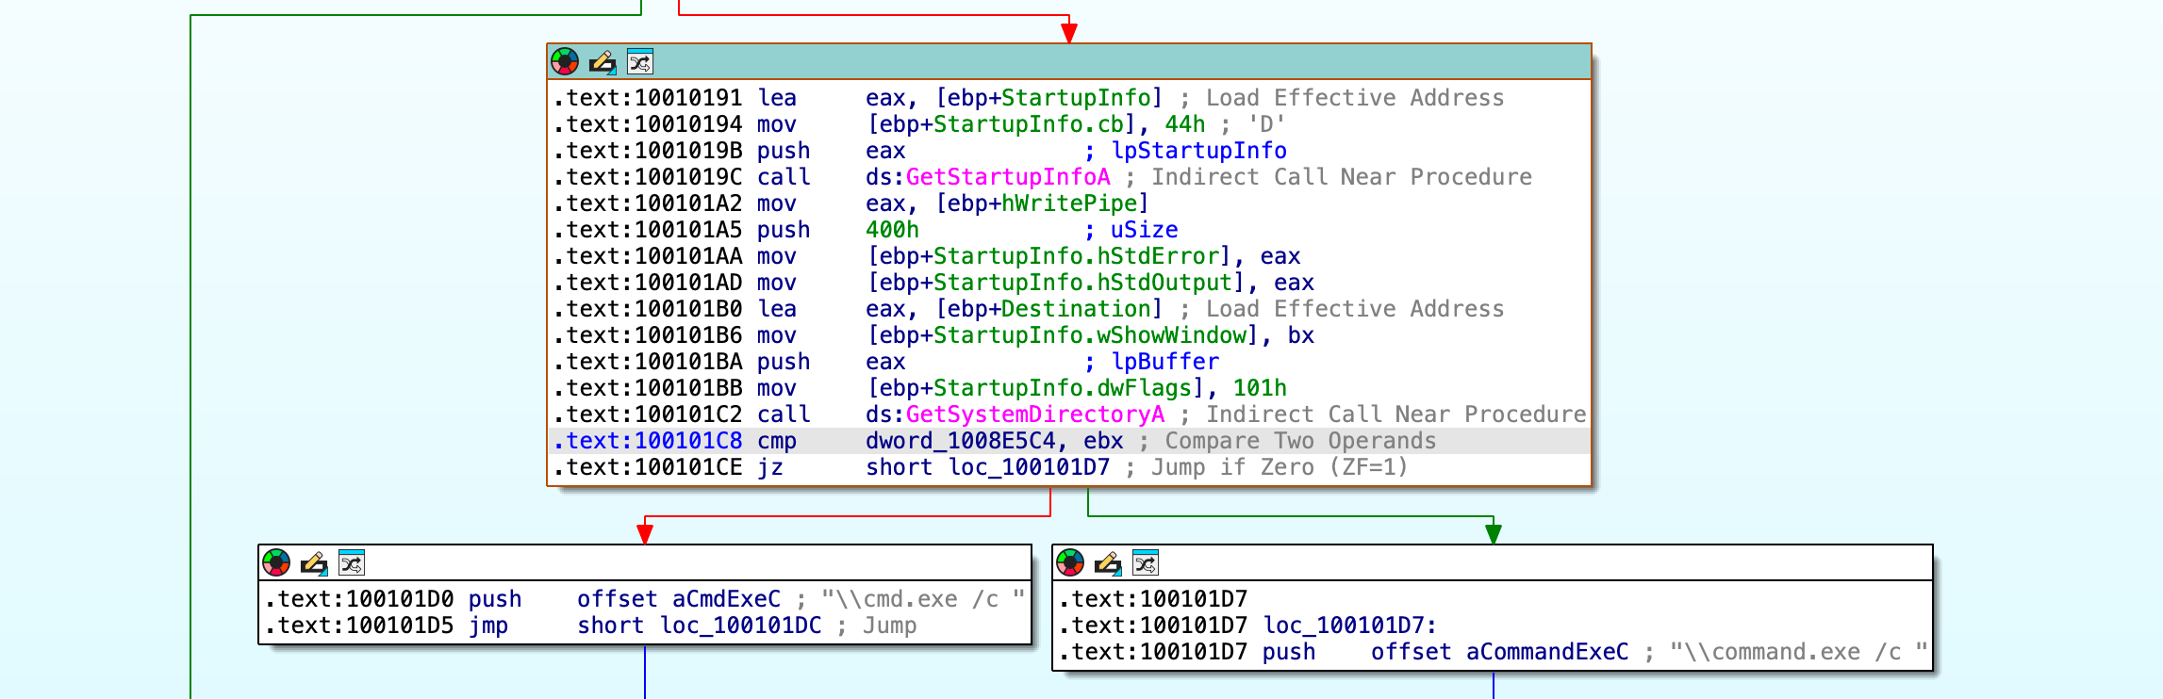Click address .text:100101D0 push line
Screen dimensions: 2163x699
pyautogui.click(x=358, y=599)
